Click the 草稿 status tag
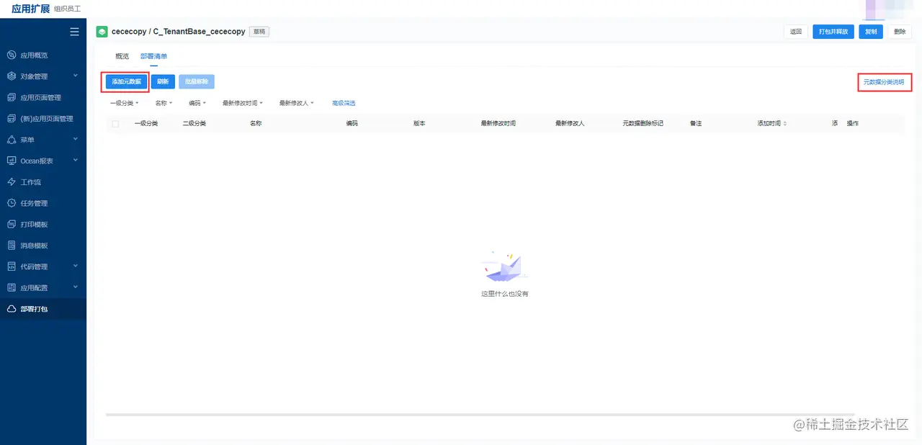The image size is (922, 445). (259, 32)
